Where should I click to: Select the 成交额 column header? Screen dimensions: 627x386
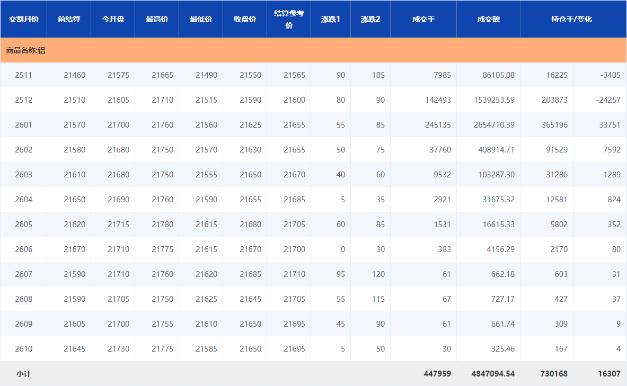[488, 19]
